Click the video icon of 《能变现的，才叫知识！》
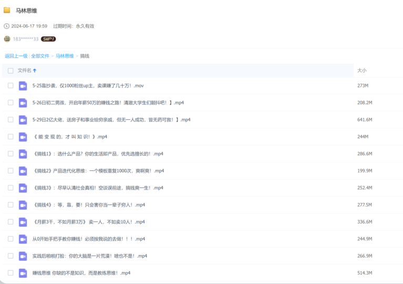Viewport: 403px width, 284px height. [23, 137]
